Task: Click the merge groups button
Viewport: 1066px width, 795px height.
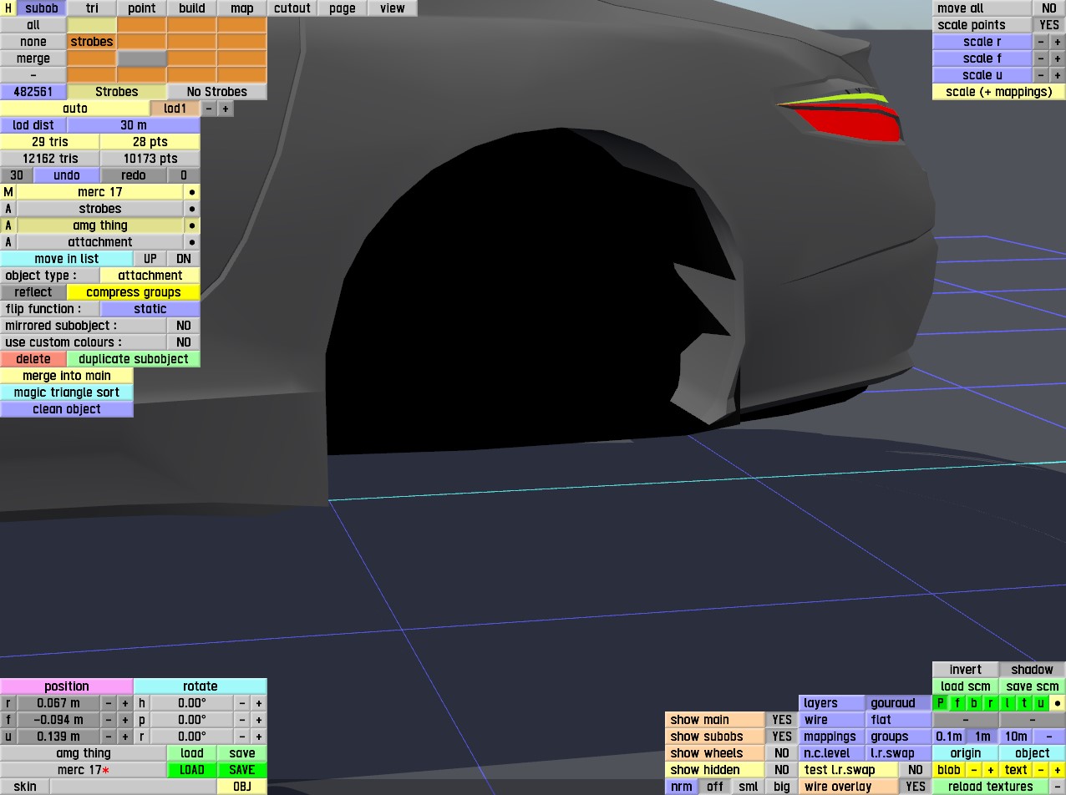Action: [33, 58]
